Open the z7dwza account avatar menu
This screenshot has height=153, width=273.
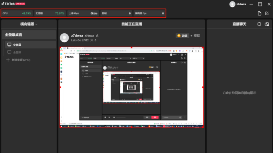(x=232, y=4)
